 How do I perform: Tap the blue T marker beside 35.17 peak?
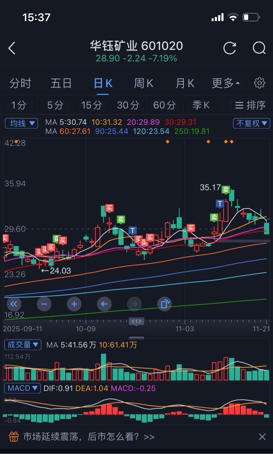click(220, 203)
